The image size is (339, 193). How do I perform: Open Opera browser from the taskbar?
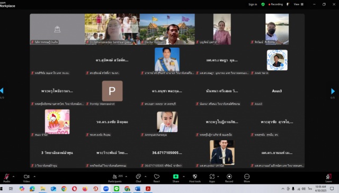tap(74, 189)
